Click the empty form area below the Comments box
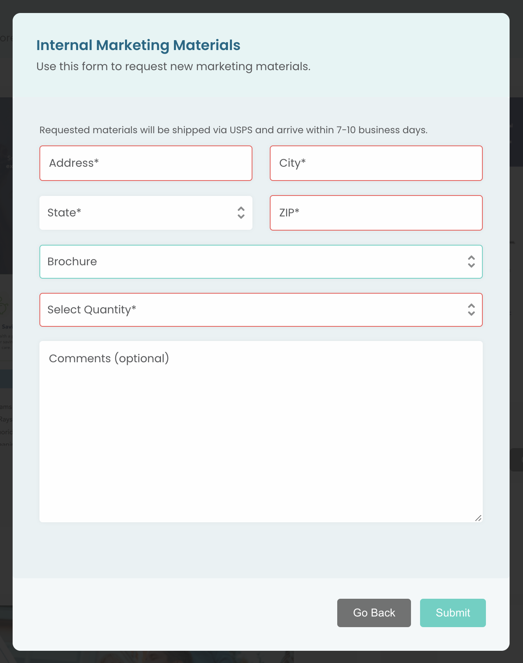This screenshot has height=663, width=523. point(260,550)
